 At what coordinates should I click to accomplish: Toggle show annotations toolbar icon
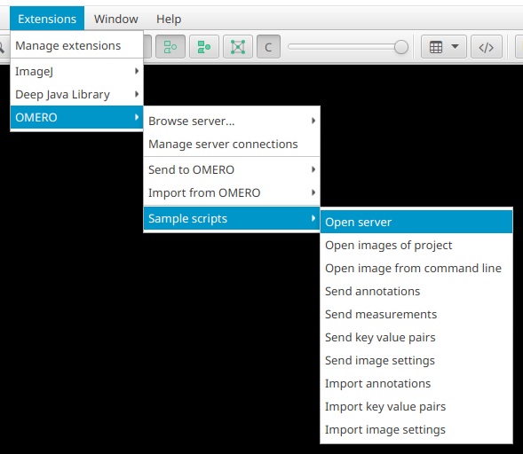tap(170, 47)
